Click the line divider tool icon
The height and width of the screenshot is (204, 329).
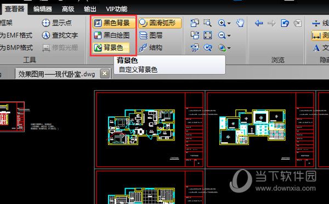click(x=316, y=23)
